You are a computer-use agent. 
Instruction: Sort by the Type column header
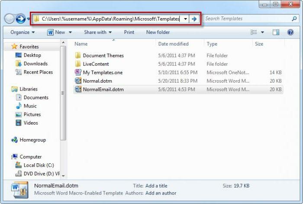[x=212, y=44]
